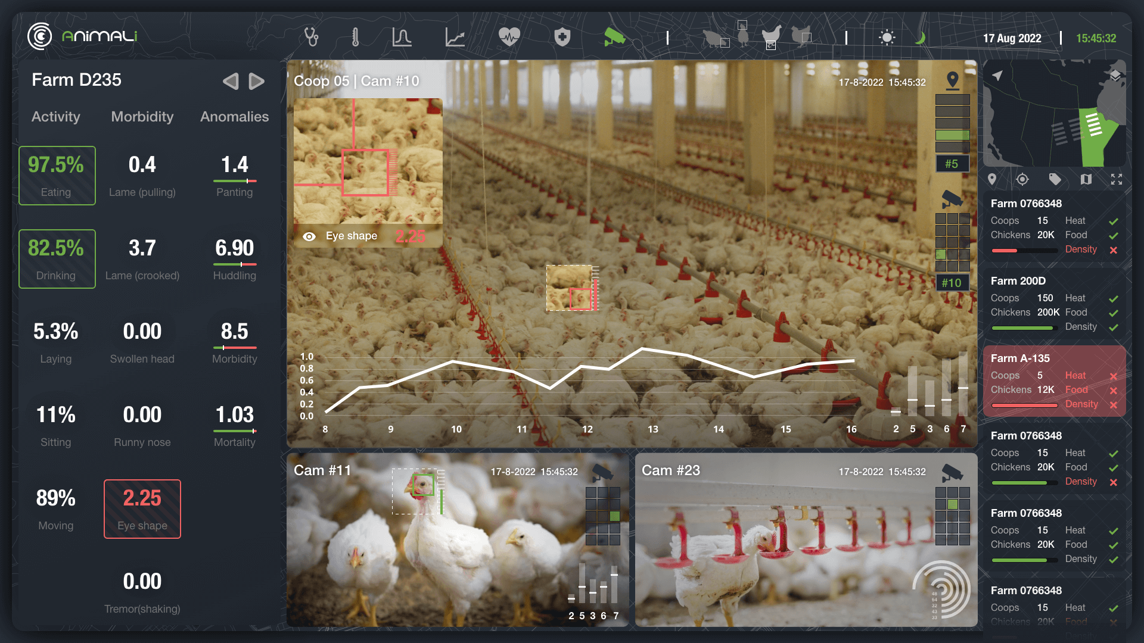Select chicken tail detection icon
1144x643 pixels.
click(716, 38)
